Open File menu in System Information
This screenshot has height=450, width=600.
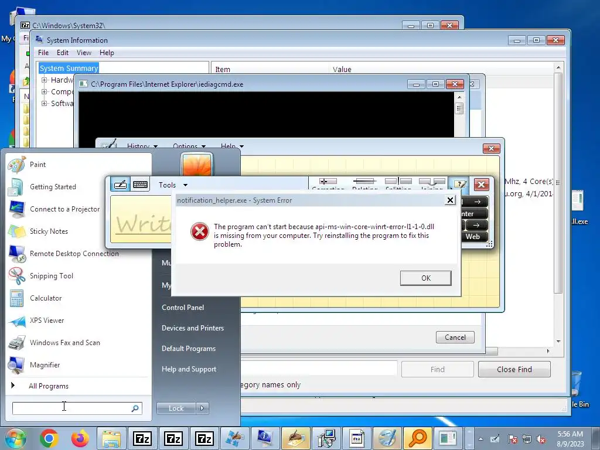(43, 53)
